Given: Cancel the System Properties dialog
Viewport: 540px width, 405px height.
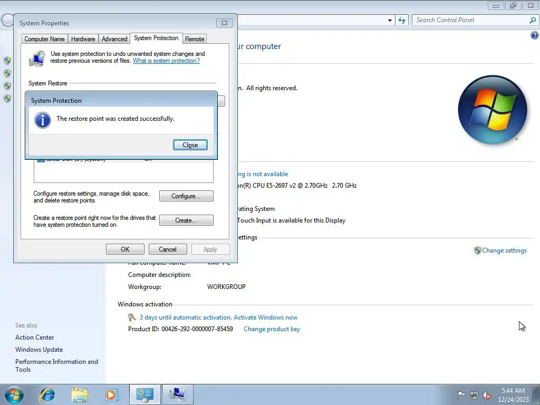Looking at the screenshot, I should click(168, 249).
